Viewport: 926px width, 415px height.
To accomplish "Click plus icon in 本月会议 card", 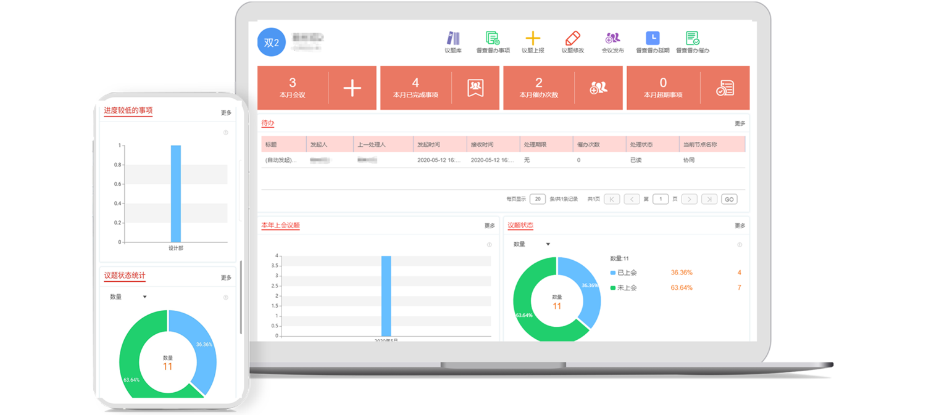I will pos(352,88).
